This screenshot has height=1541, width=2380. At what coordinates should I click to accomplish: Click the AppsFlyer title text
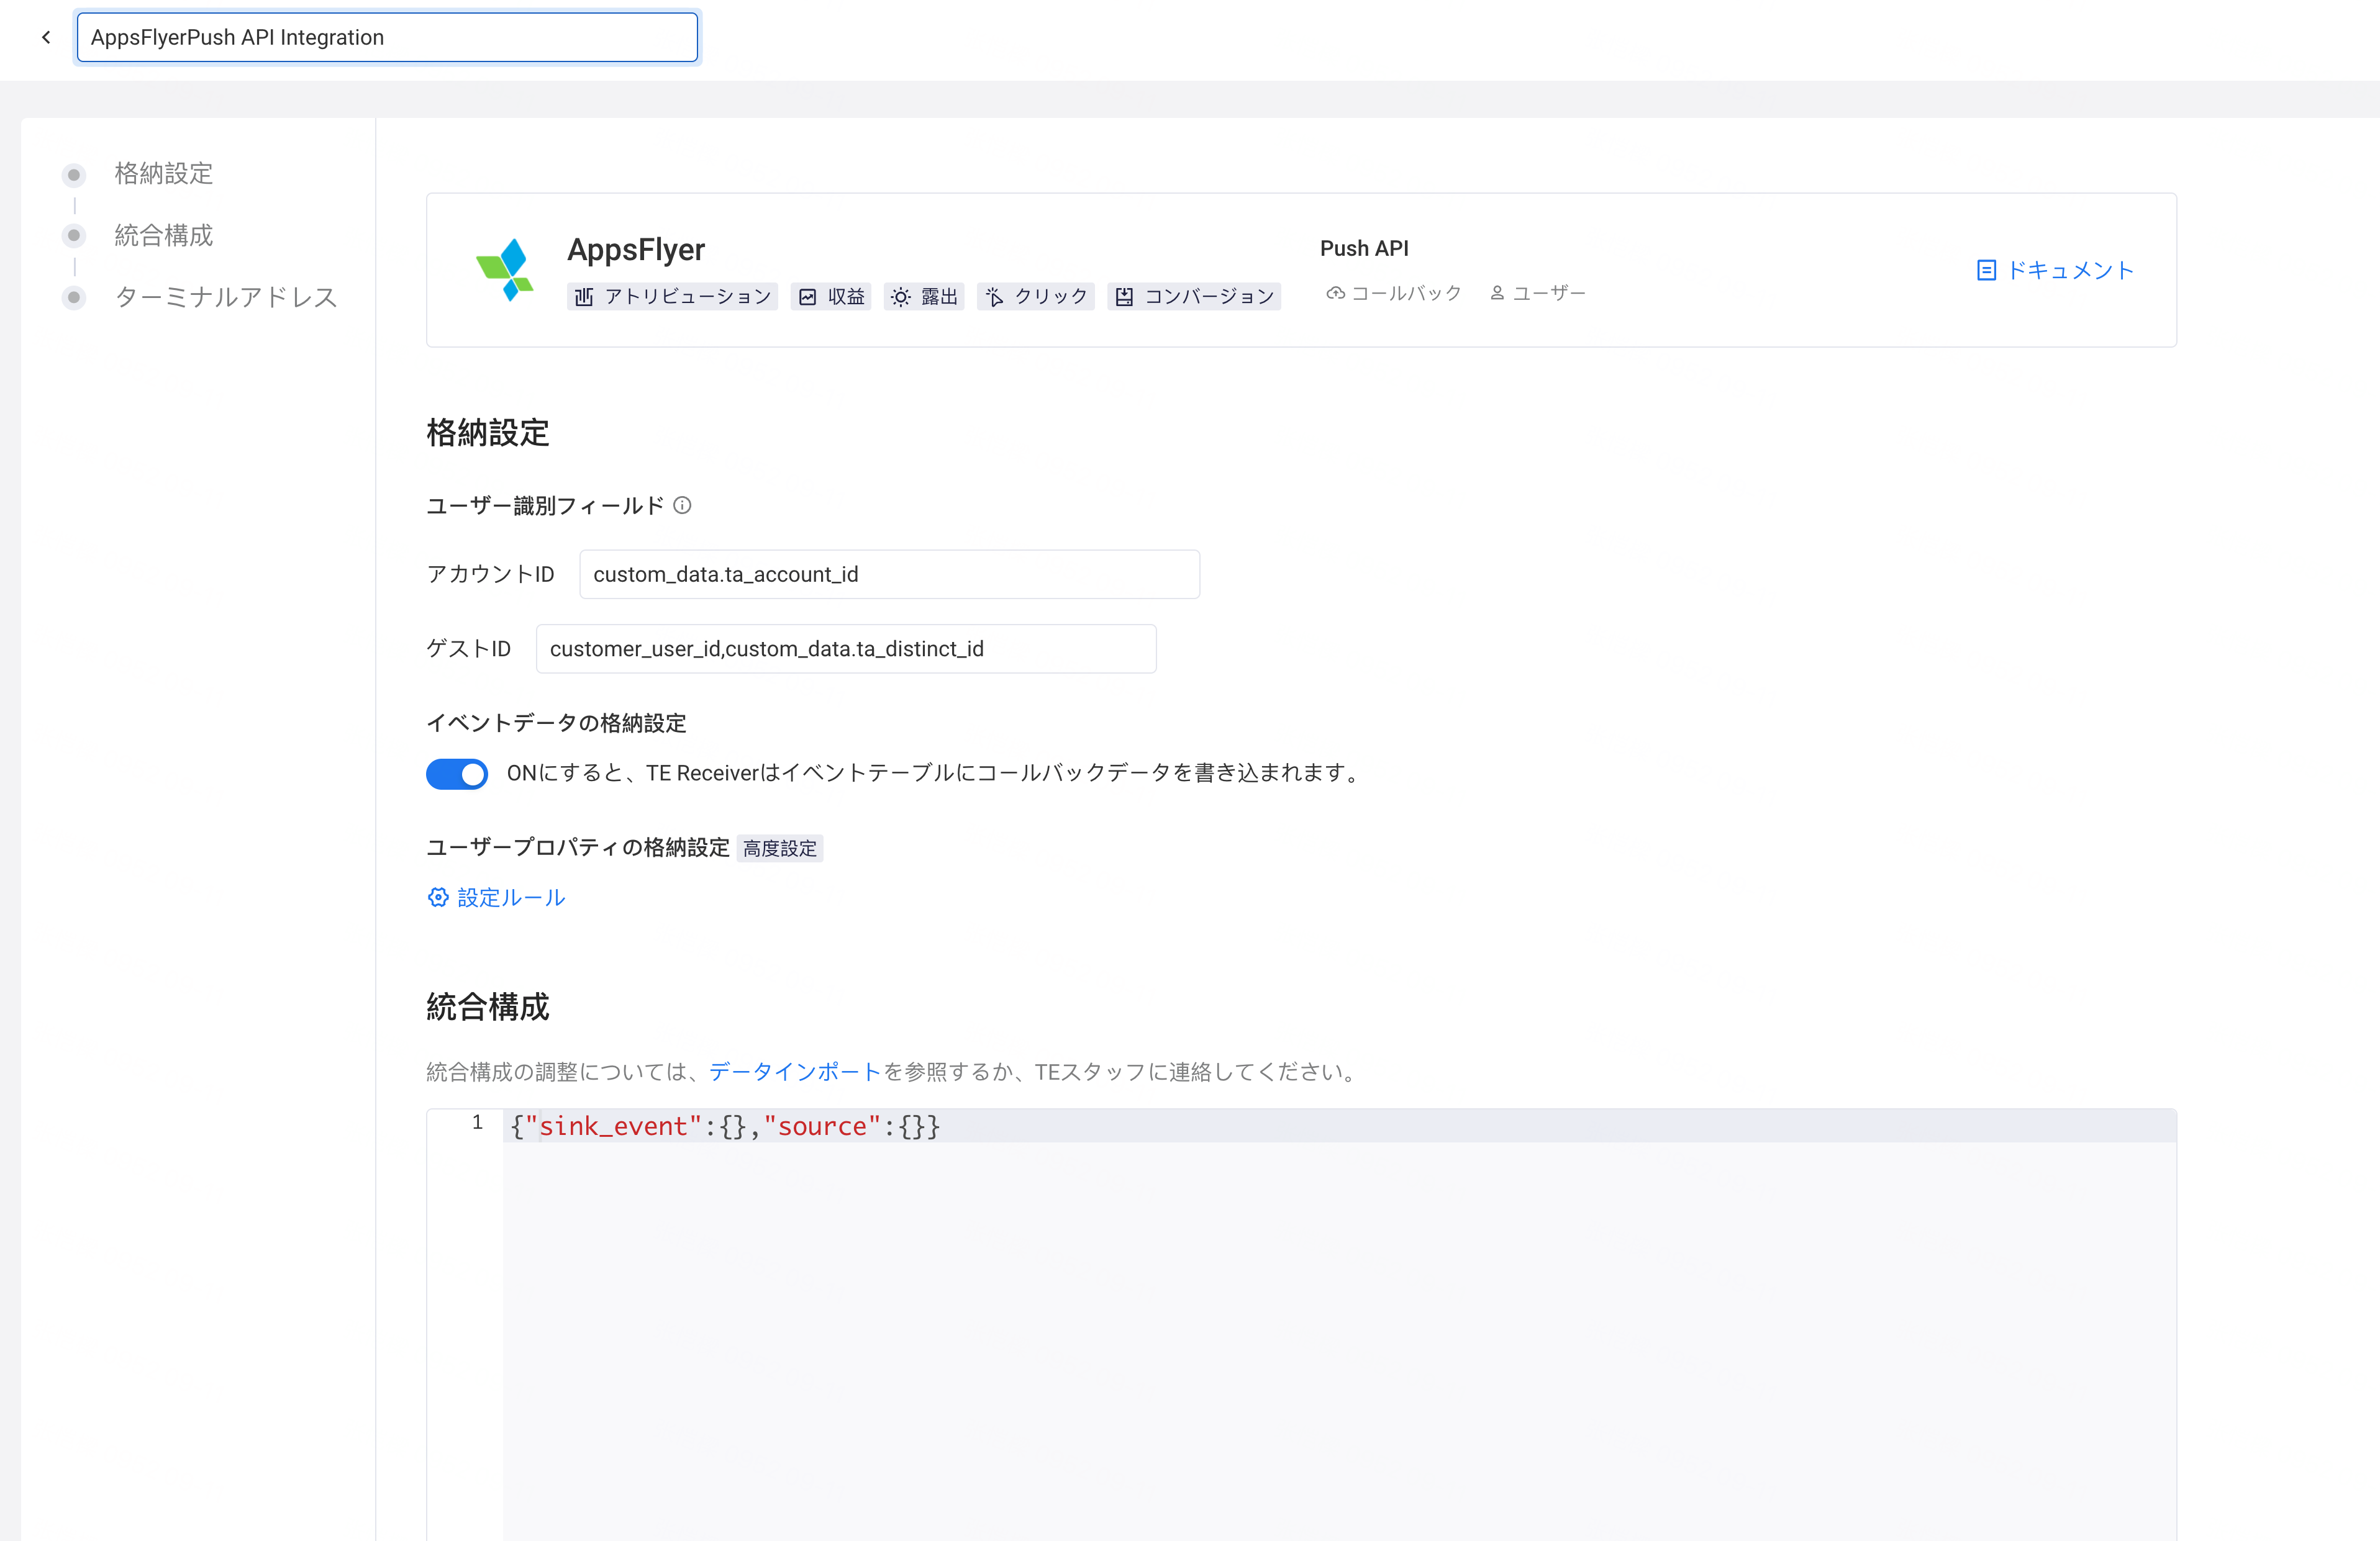(x=636, y=249)
